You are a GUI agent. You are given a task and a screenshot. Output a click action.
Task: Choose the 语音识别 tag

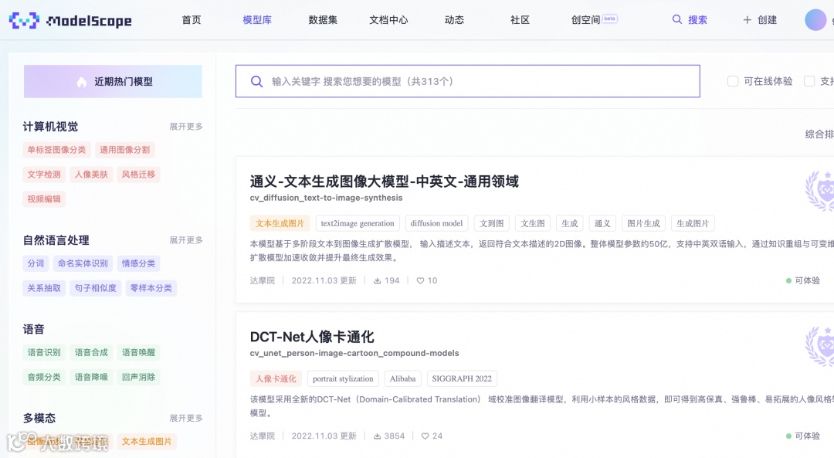coord(44,353)
